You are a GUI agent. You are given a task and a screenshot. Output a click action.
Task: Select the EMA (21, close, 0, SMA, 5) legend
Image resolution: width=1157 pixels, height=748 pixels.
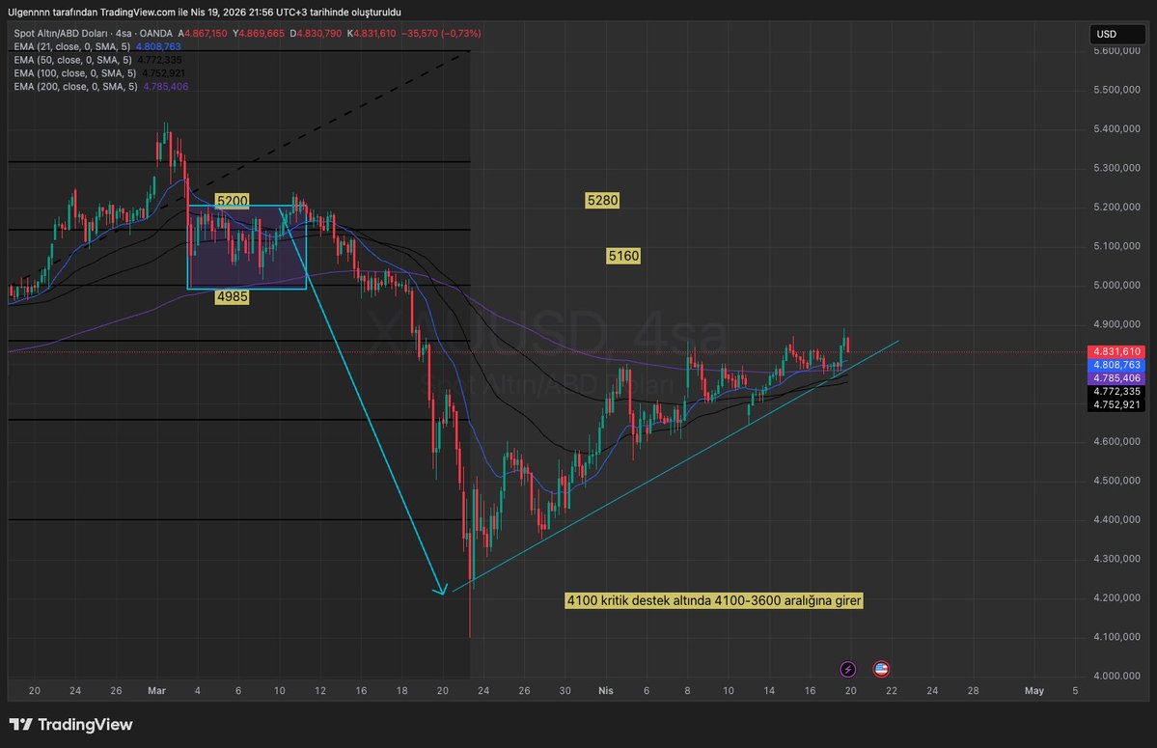click(72, 46)
